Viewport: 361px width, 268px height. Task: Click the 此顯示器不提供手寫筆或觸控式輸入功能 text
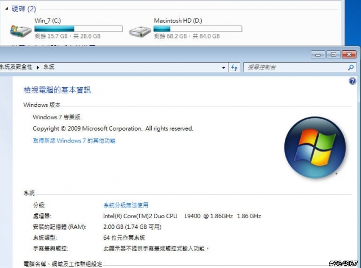pyautogui.click(x=156, y=248)
